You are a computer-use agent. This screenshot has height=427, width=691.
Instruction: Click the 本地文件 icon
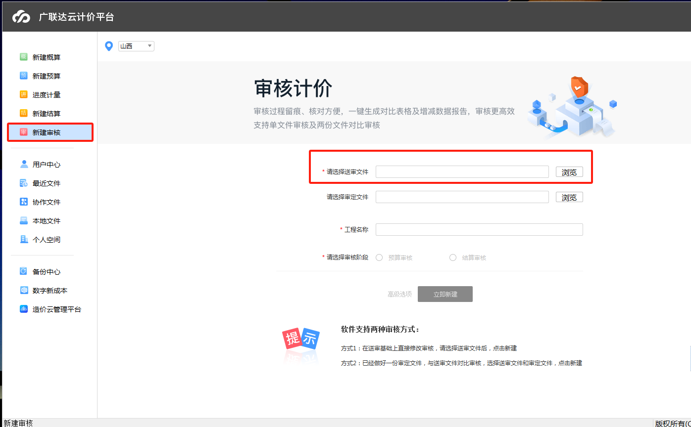click(23, 220)
